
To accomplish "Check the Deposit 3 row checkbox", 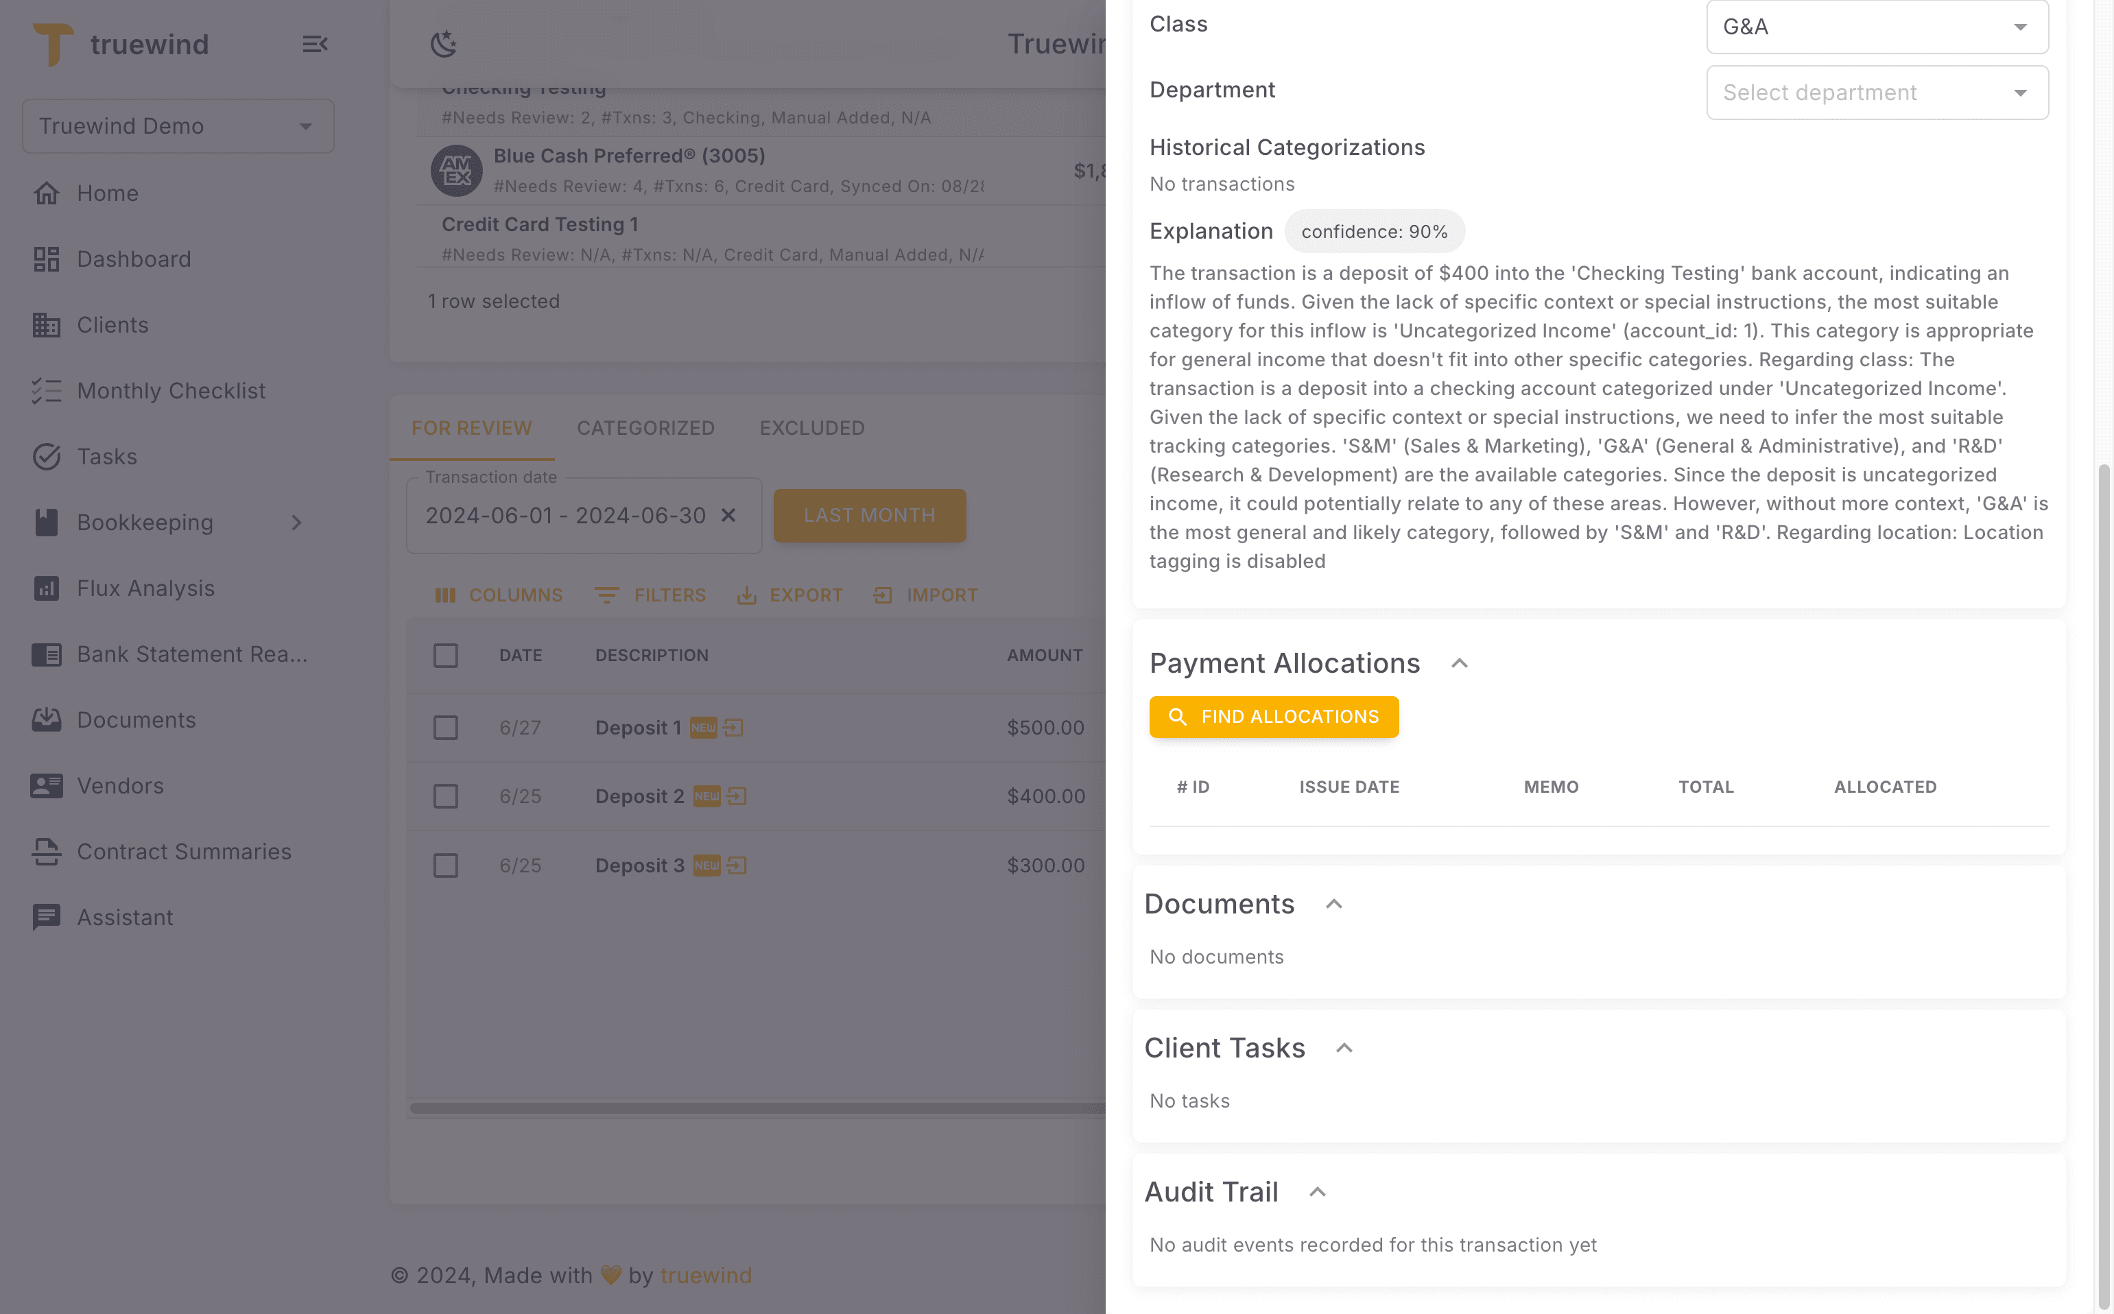I will point(446,865).
